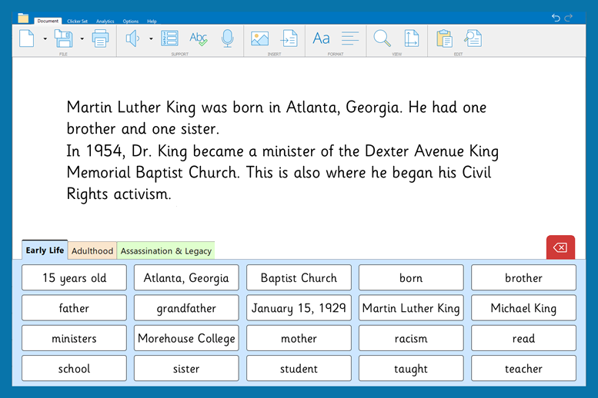
Task: Select the Adulthood word bank tab
Action: tap(92, 250)
